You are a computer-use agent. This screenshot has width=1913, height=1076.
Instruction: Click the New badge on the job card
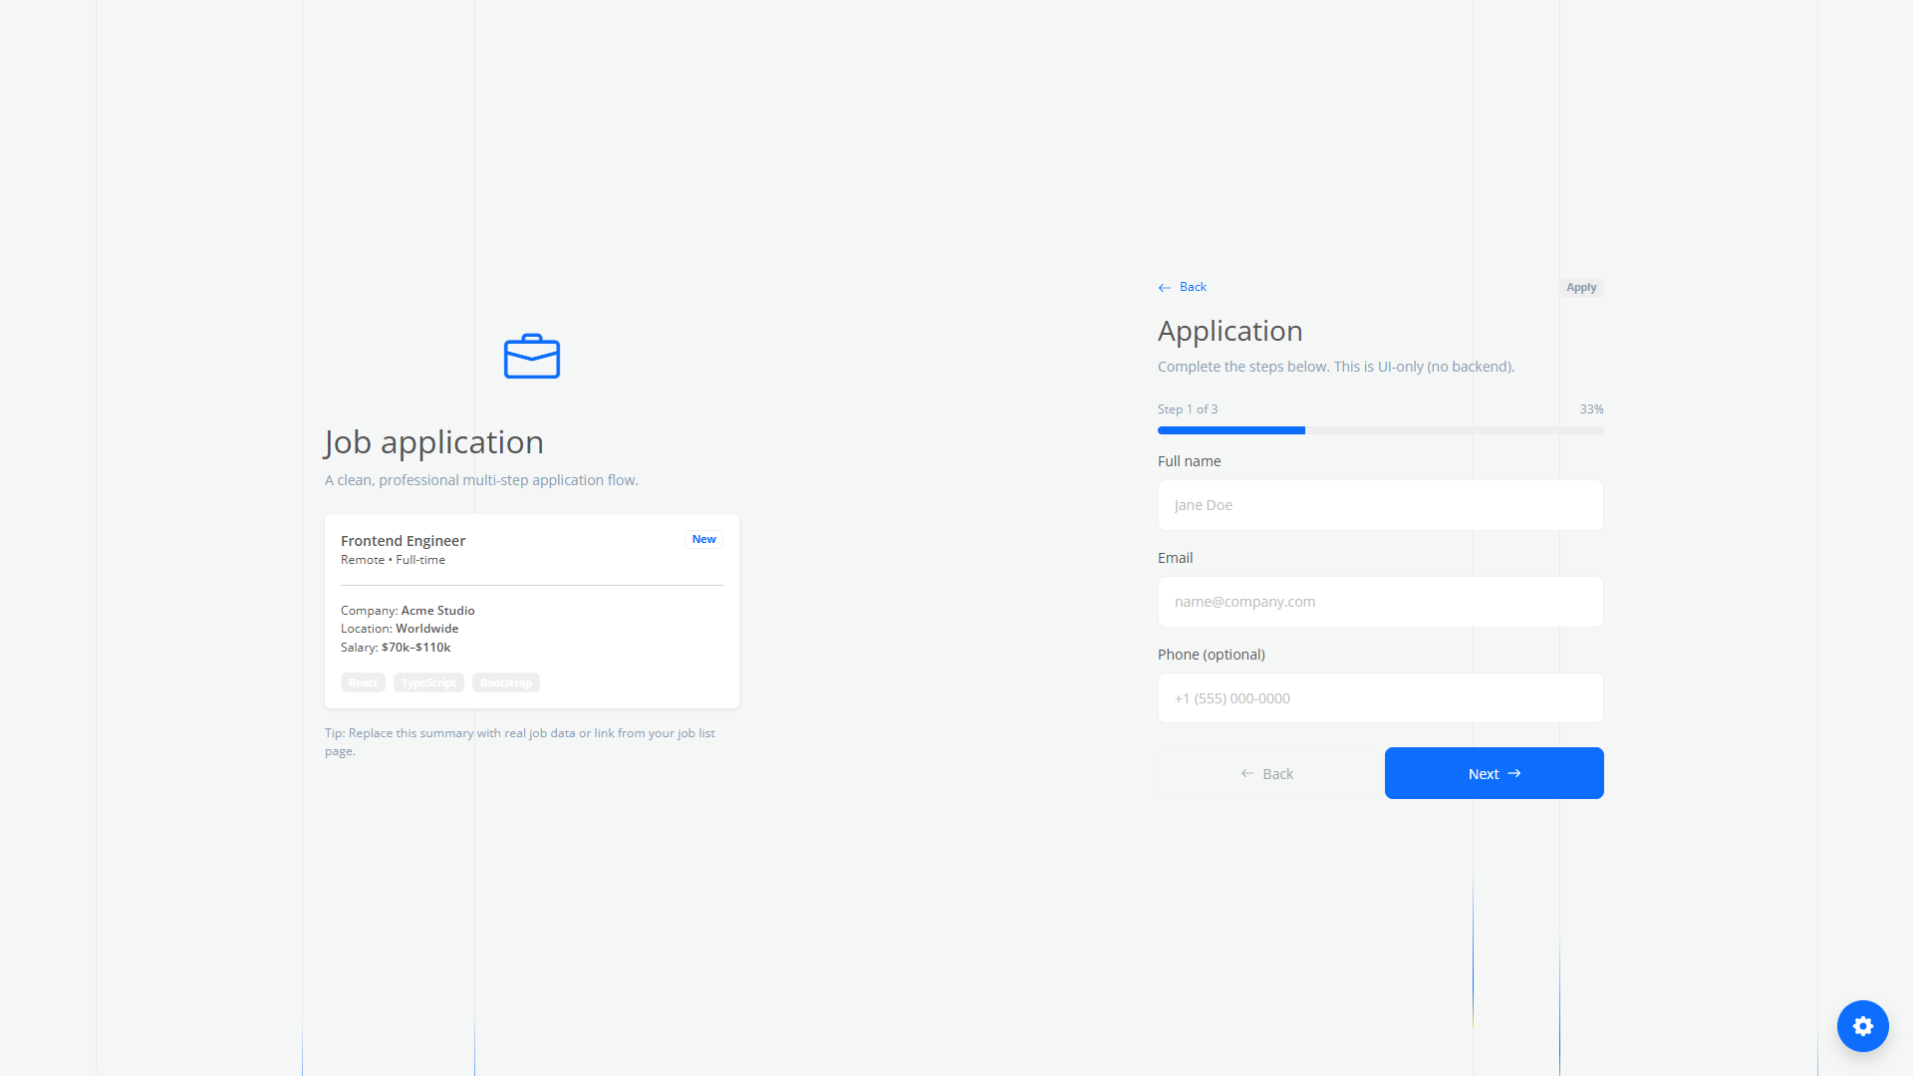[x=703, y=539]
